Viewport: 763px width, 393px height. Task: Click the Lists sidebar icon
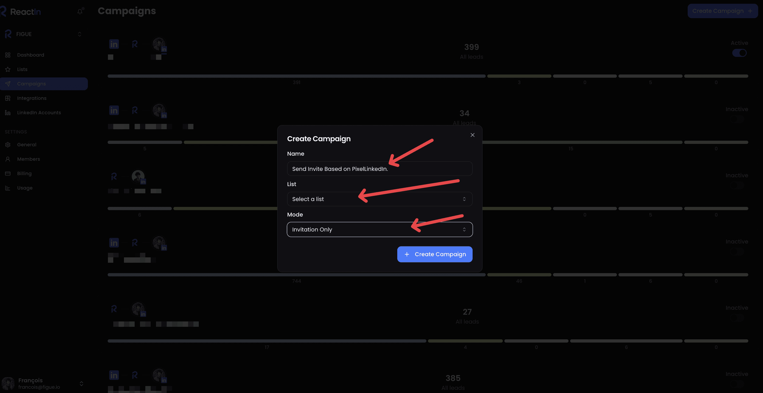(x=7, y=69)
